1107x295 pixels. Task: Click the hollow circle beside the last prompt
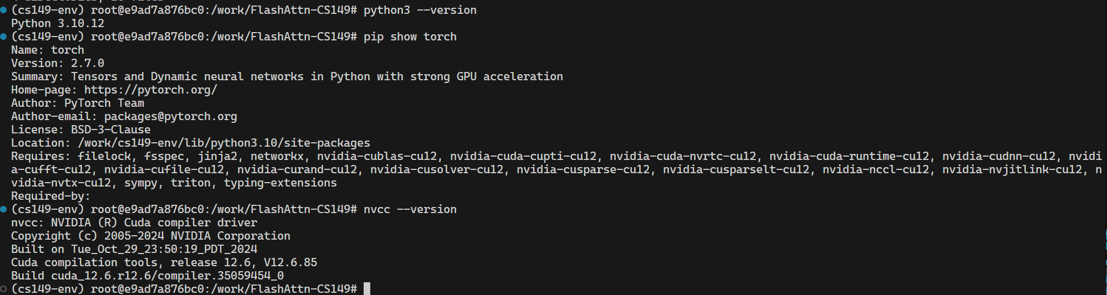pyautogui.click(x=3, y=289)
